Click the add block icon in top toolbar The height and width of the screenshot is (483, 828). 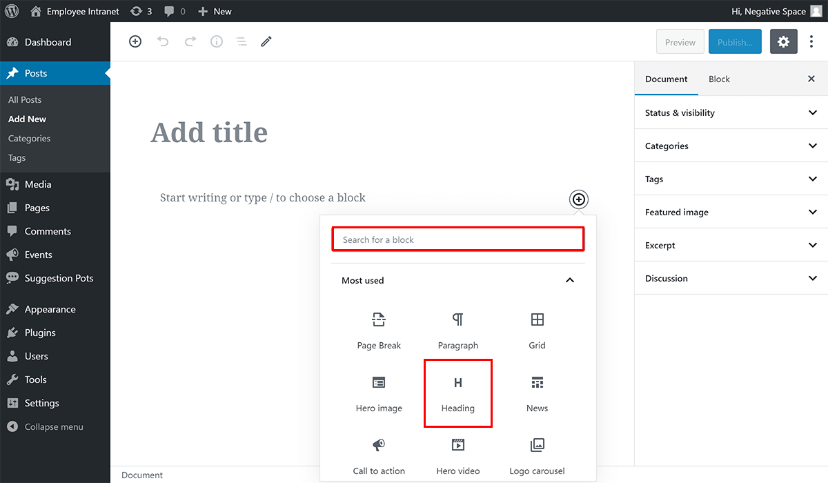(135, 41)
